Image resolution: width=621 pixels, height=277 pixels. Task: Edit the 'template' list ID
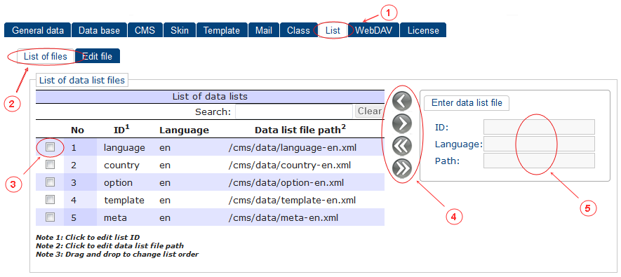point(124,200)
